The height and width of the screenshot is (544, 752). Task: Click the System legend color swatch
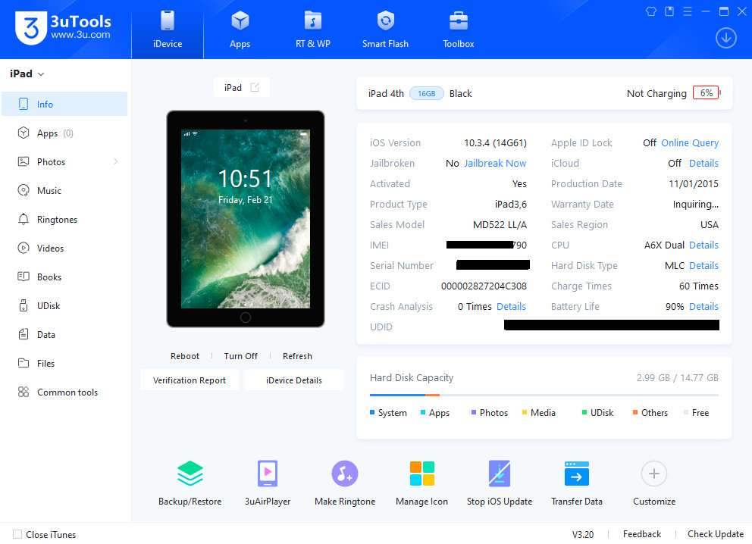point(372,412)
